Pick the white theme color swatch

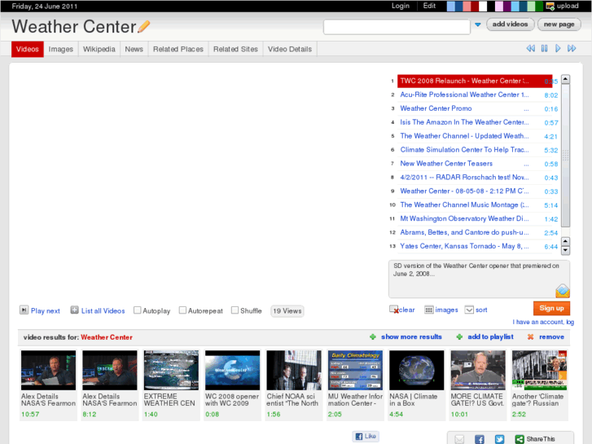[x=483, y=7]
